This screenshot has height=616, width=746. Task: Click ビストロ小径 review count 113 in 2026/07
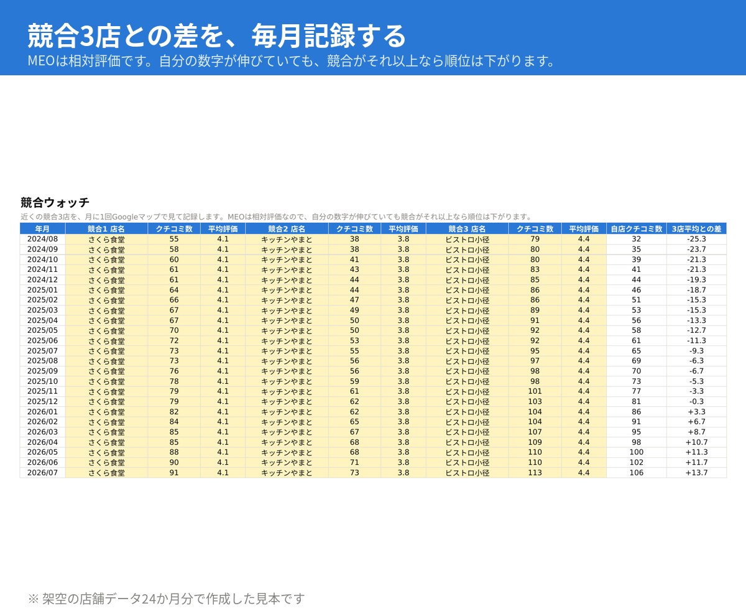tap(535, 473)
